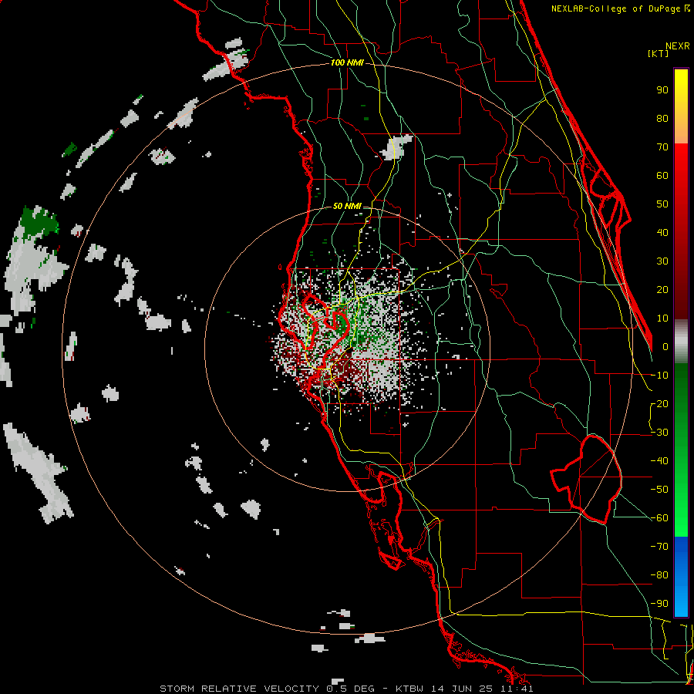Image resolution: width=694 pixels, height=694 pixels.
Task: Pick the yellow segment of the color bar
Action: [681, 106]
